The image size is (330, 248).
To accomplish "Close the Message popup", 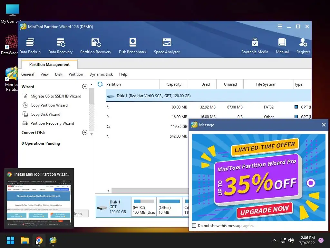I will (324, 125).
